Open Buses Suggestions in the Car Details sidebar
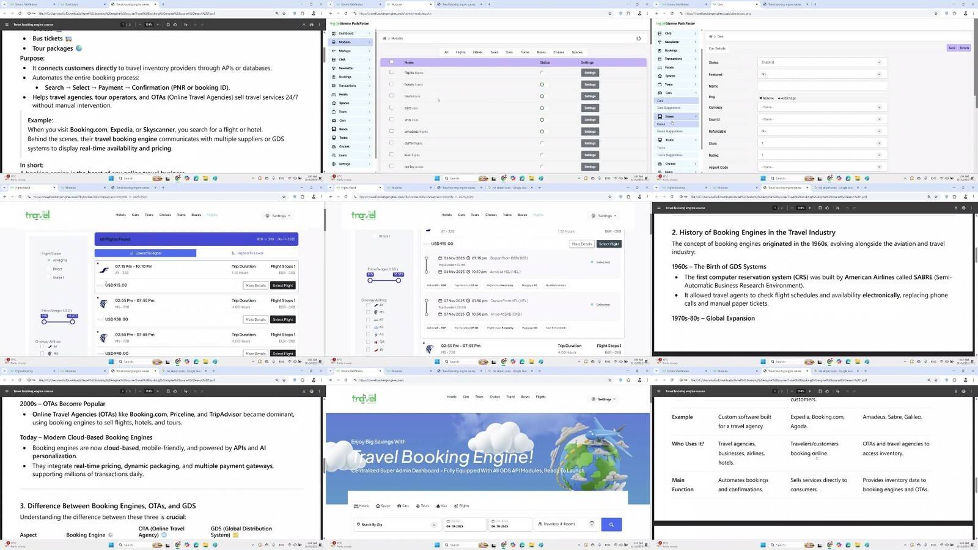The height and width of the screenshot is (550, 978). [670, 131]
